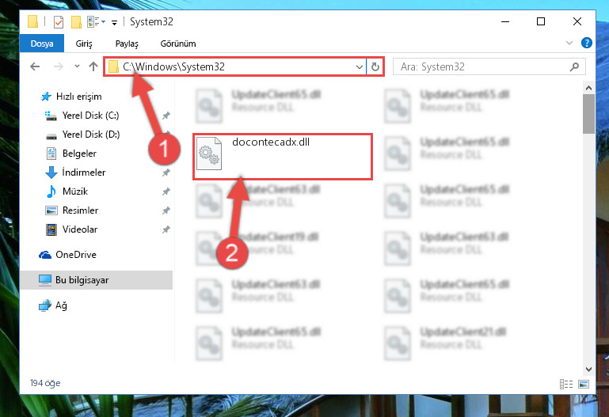
Task: Go forward with the right arrow button
Action: 59,66
